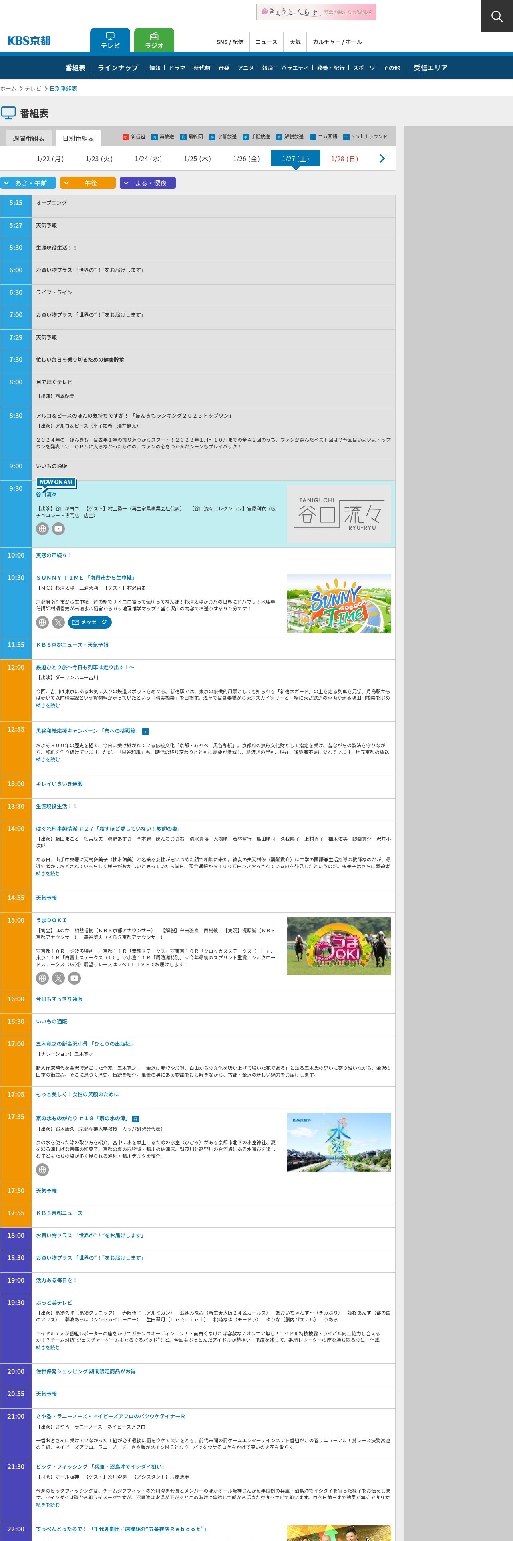
Task: Open 五木寛之の新金沢小景 program link
Action: pos(85,1044)
